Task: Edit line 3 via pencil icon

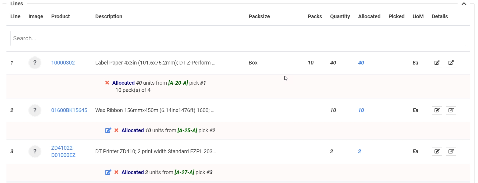Action: [437, 152]
